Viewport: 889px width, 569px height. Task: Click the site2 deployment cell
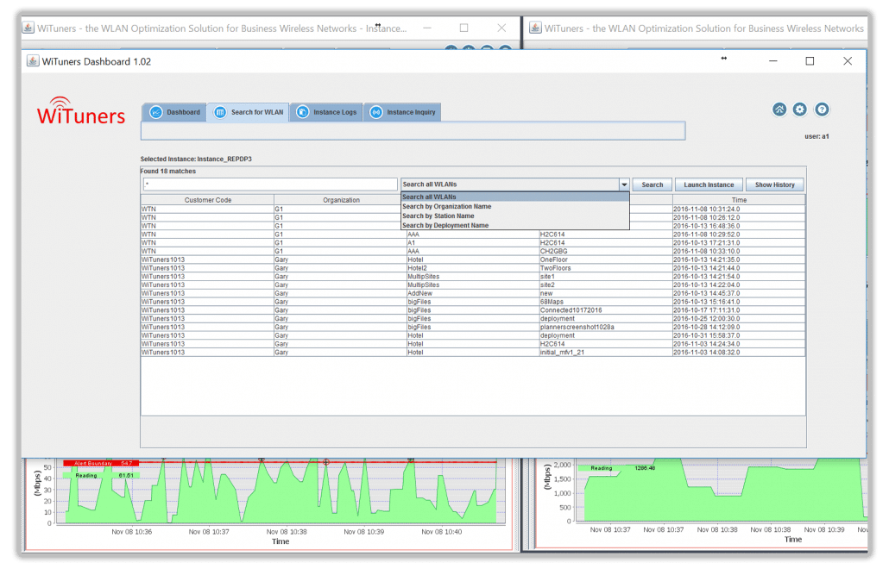coord(606,284)
